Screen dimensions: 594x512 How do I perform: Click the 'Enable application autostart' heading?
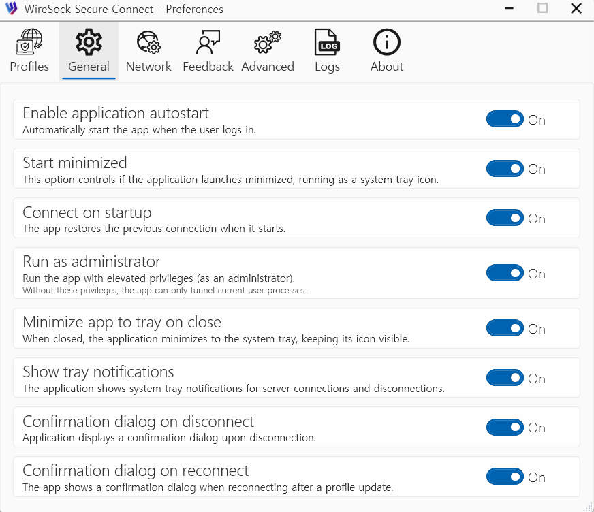pos(116,113)
